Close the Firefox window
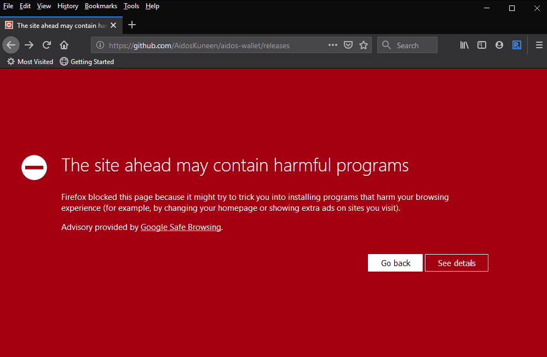547x357 pixels. tap(537, 8)
